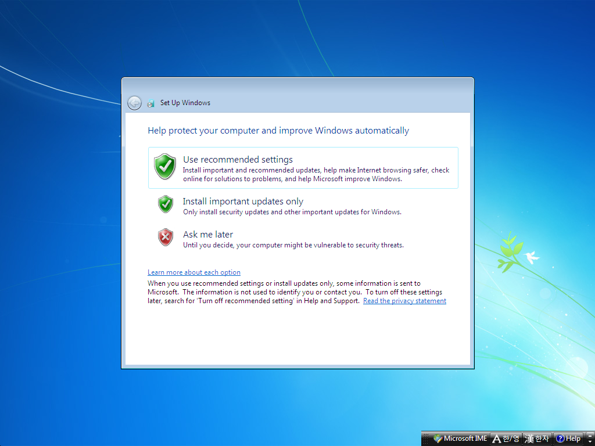Click the 한자 Hanja conversion button
The width and height of the screenshot is (595, 446).
tap(537, 439)
